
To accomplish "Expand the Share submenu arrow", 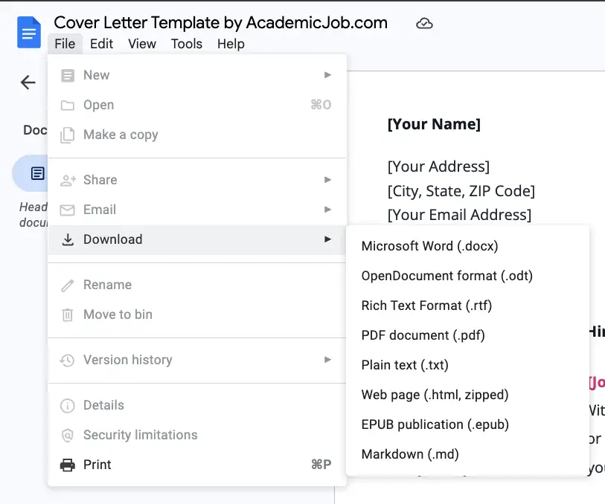I will 327,180.
